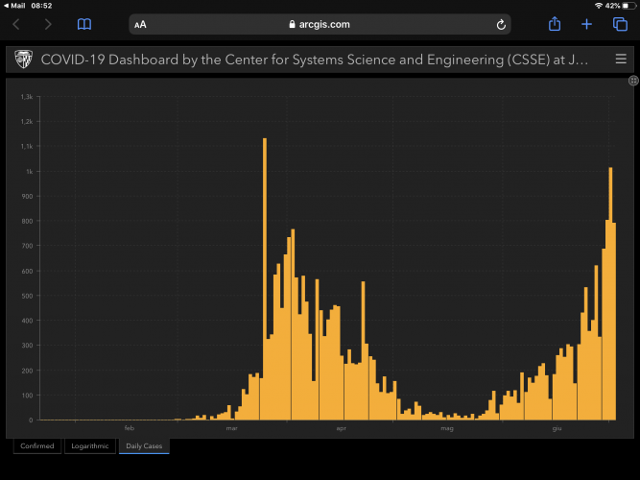Open the Safari bookmarks book icon
Viewport: 640px width, 480px height.
[84, 24]
